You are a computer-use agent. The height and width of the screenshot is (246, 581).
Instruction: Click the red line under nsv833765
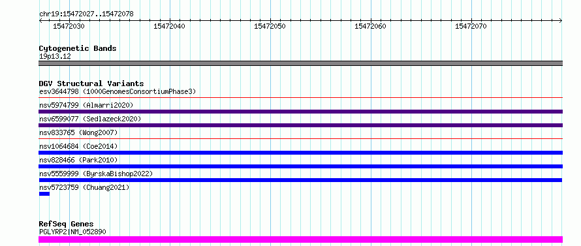coord(300,139)
